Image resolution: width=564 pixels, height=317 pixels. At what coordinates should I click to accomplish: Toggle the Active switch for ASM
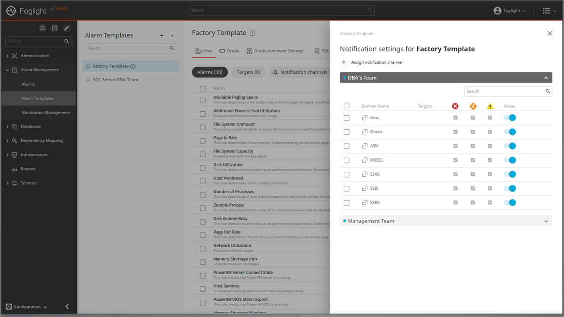510,146
